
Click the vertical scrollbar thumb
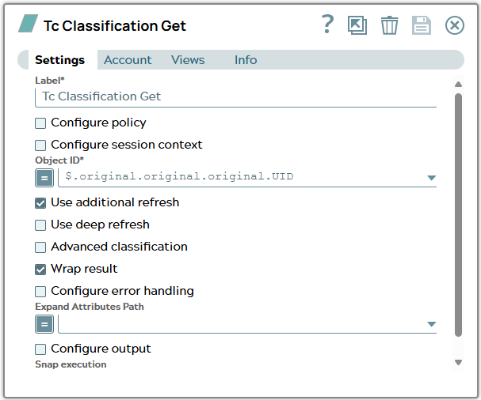click(458, 215)
